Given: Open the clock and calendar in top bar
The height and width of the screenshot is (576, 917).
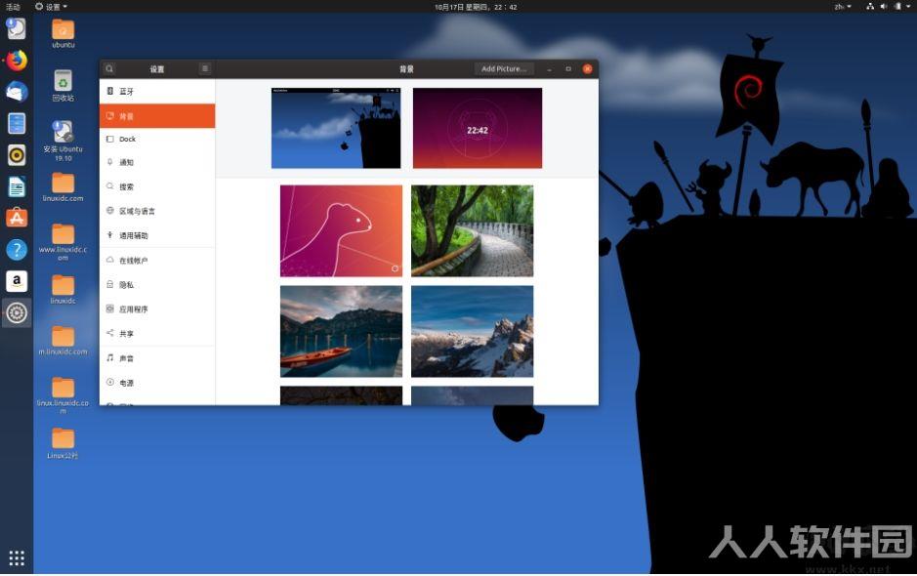Looking at the screenshot, I should coord(476,7).
